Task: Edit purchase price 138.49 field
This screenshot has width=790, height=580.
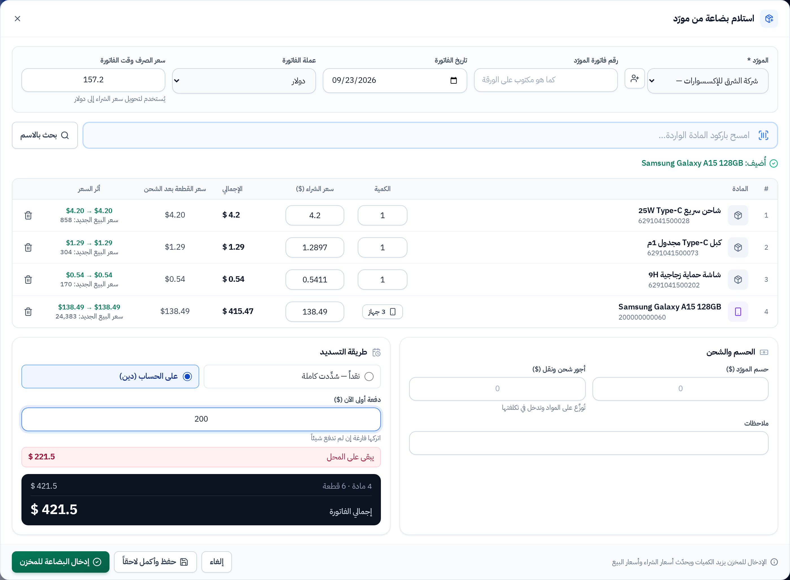Action: pos(315,312)
